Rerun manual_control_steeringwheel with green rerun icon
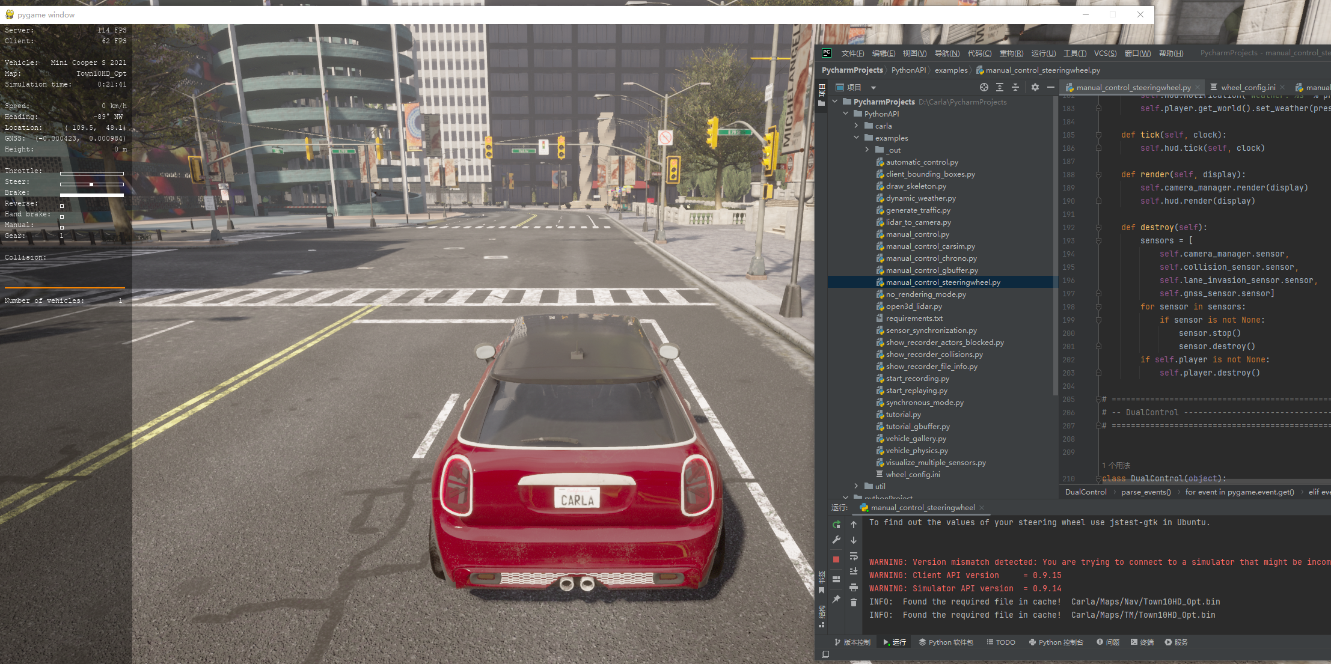Viewport: 1331px width, 664px height. tap(836, 525)
